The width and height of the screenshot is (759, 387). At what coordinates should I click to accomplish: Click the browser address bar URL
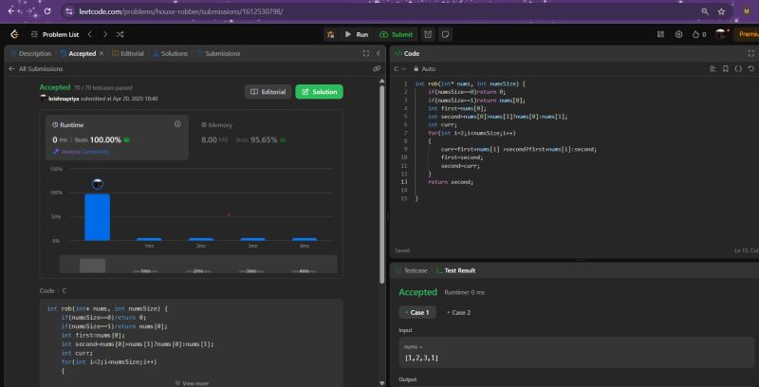tap(181, 11)
